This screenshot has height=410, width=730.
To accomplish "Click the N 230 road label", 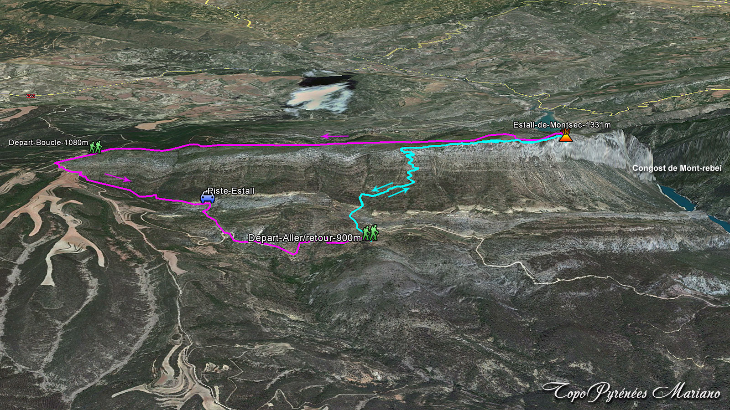I will (x=31, y=96).
